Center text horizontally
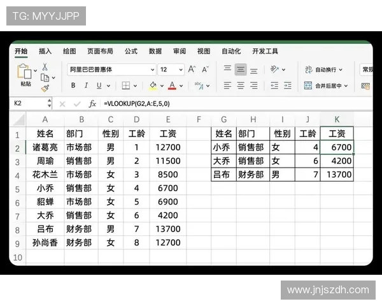Image resolution: width=382 pixels, height=306 pixels. pos(241,85)
